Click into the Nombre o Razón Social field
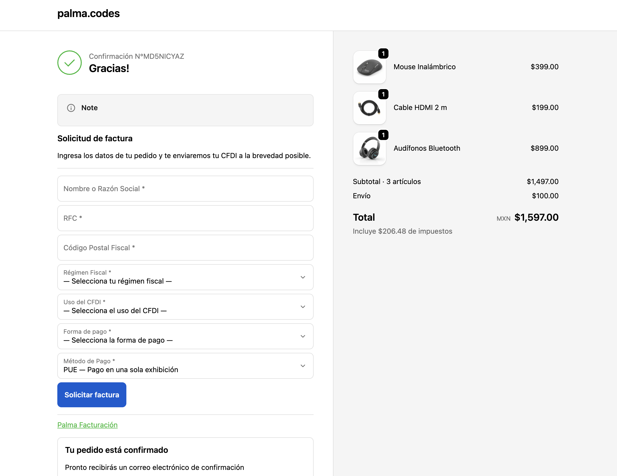This screenshot has width=617, height=476. [x=185, y=189]
